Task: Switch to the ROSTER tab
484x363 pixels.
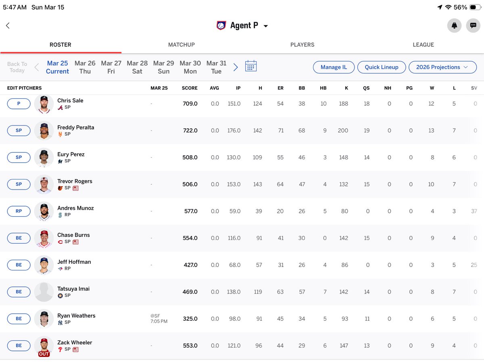Action: pyautogui.click(x=60, y=45)
